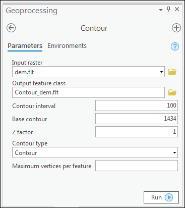Open the Geoprocessing pane options arrow

pyautogui.click(x=161, y=10)
